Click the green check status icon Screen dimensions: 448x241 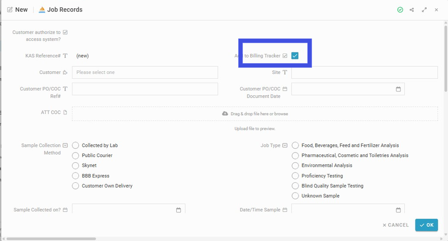[x=400, y=10]
